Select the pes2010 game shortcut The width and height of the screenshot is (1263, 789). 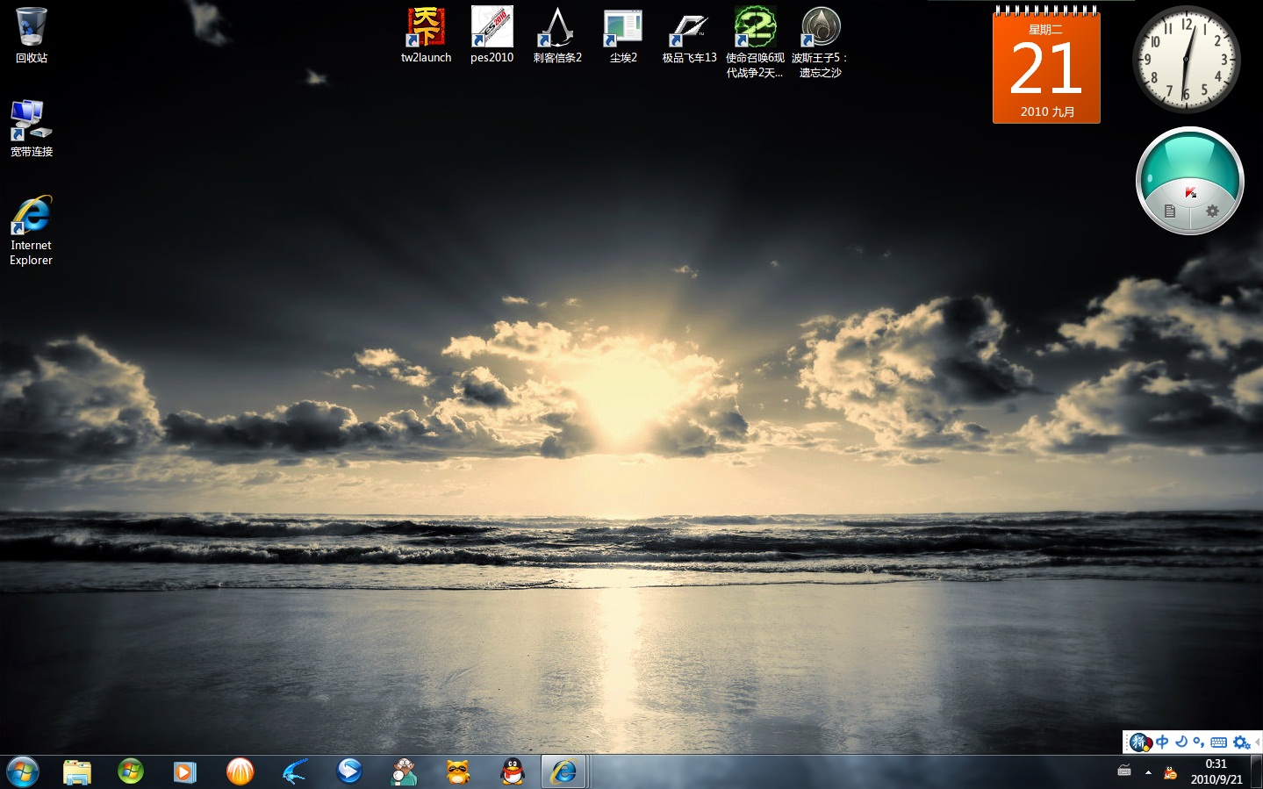tap(492, 35)
